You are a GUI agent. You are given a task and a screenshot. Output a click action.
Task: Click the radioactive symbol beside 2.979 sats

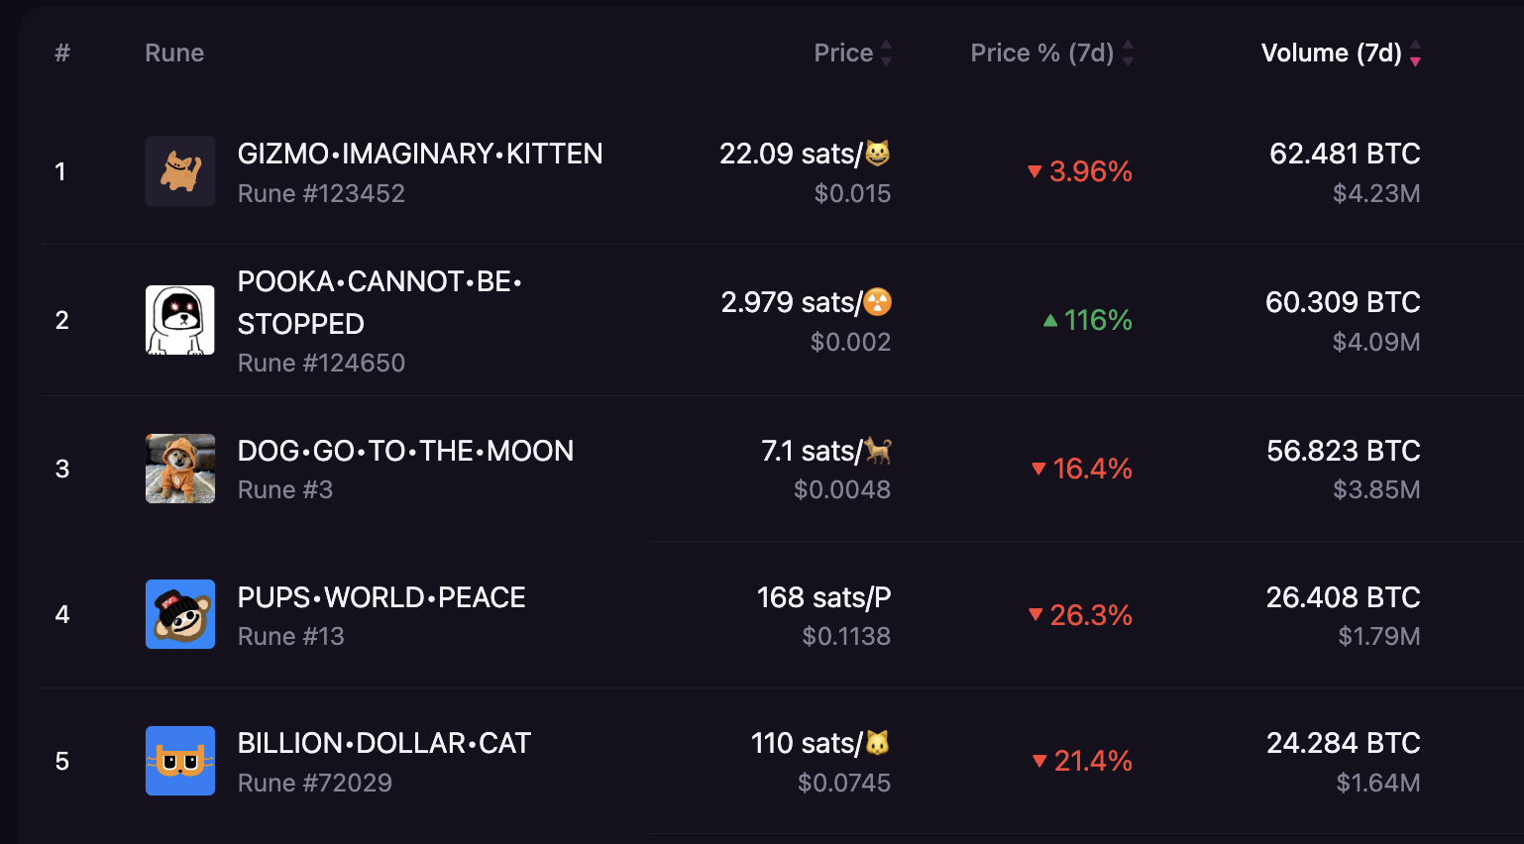click(878, 301)
